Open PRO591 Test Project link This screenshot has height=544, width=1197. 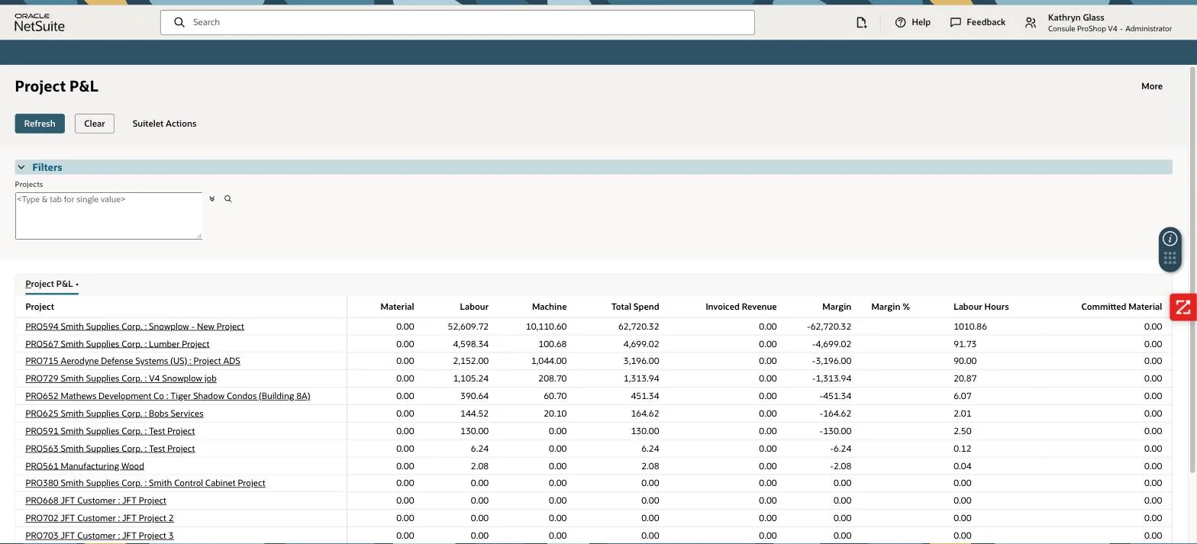click(x=110, y=431)
